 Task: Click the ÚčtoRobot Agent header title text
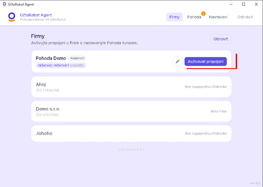pos(36,15)
